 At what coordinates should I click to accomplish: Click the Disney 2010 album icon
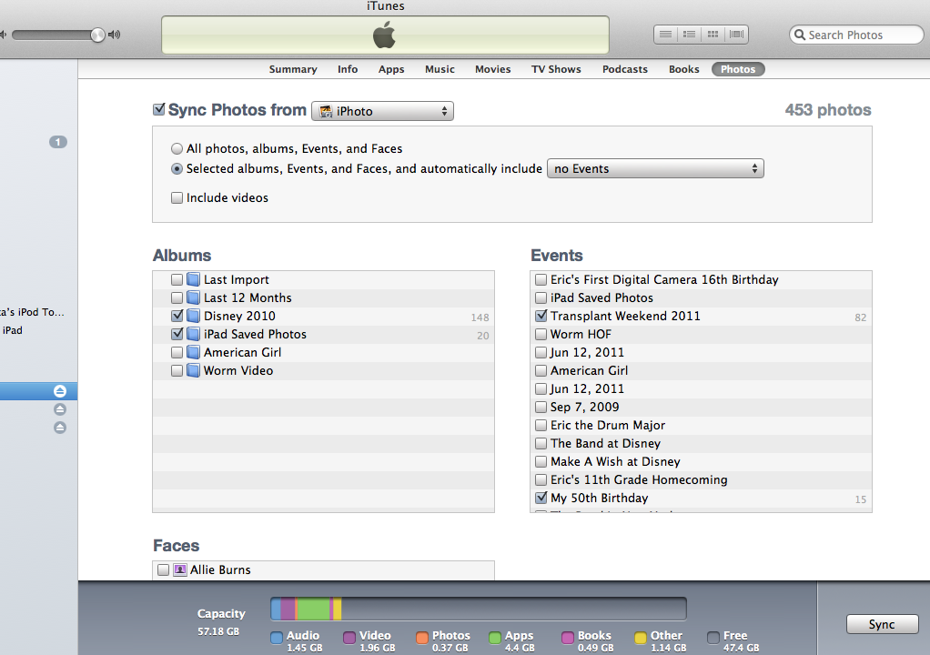point(193,316)
